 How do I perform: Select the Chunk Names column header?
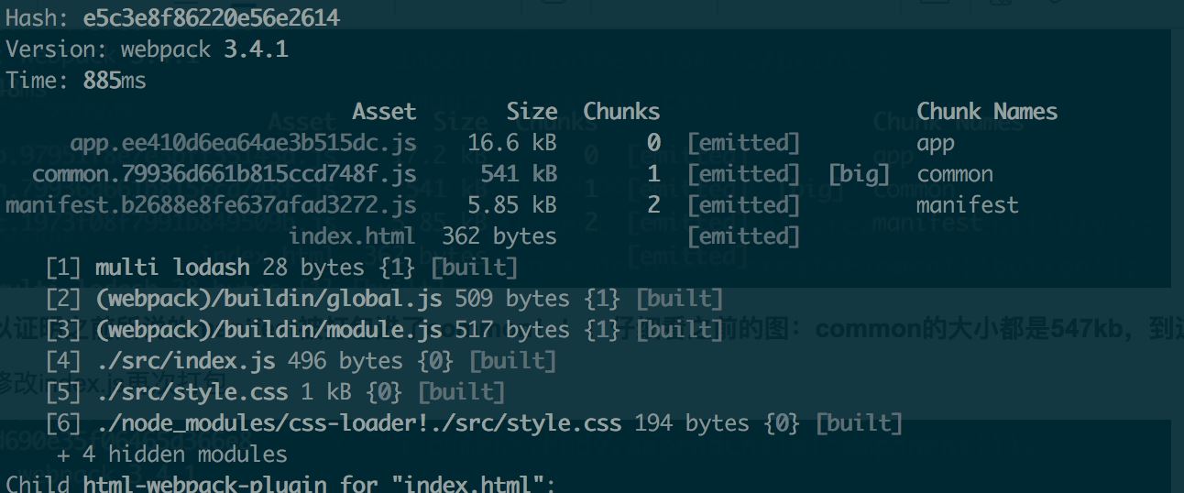[x=987, y=112]
